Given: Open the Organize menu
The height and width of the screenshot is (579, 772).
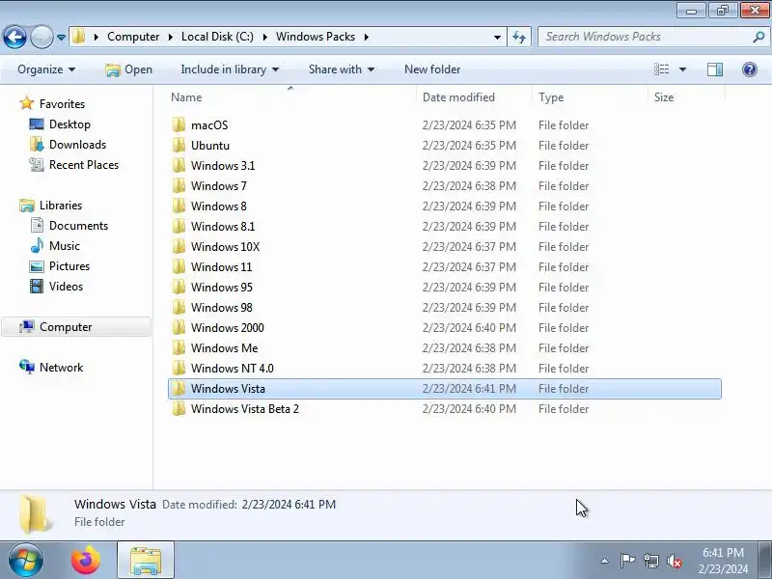Looking at the screenshot, I should (46, 69).
